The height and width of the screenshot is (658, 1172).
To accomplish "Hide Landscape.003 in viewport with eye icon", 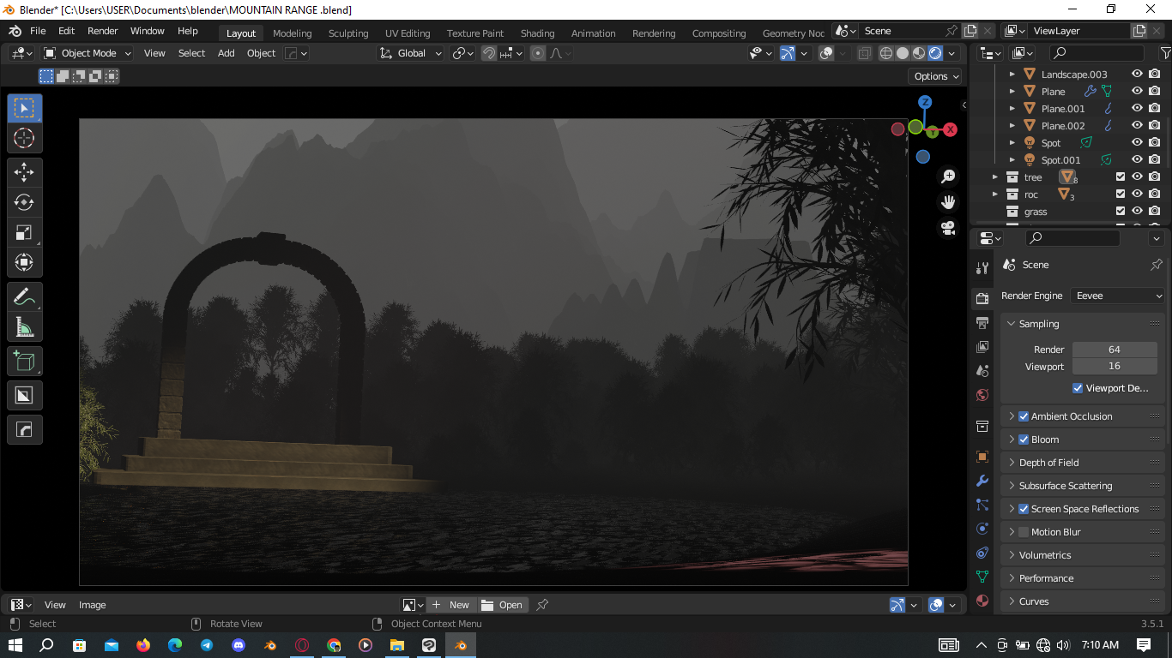I will point(1137,75).
